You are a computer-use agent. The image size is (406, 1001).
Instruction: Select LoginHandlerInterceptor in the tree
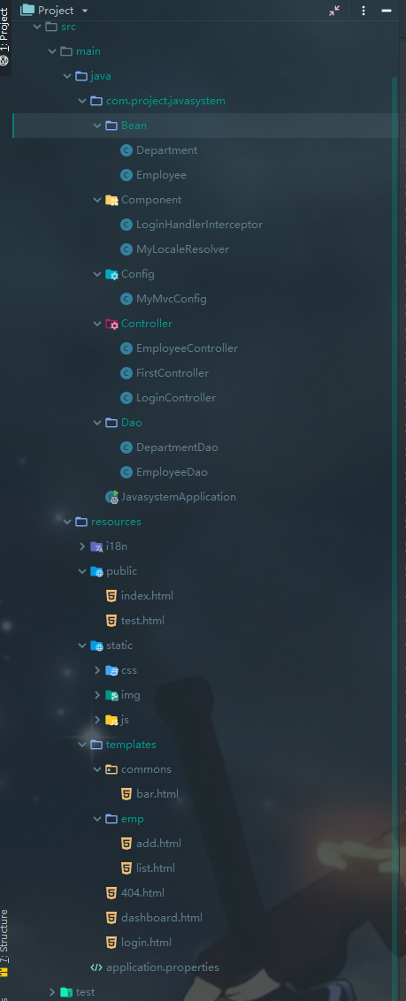(x=199, y=225)
